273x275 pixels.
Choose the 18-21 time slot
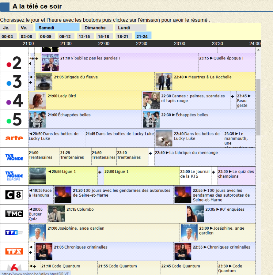click(x=123, y=36)
